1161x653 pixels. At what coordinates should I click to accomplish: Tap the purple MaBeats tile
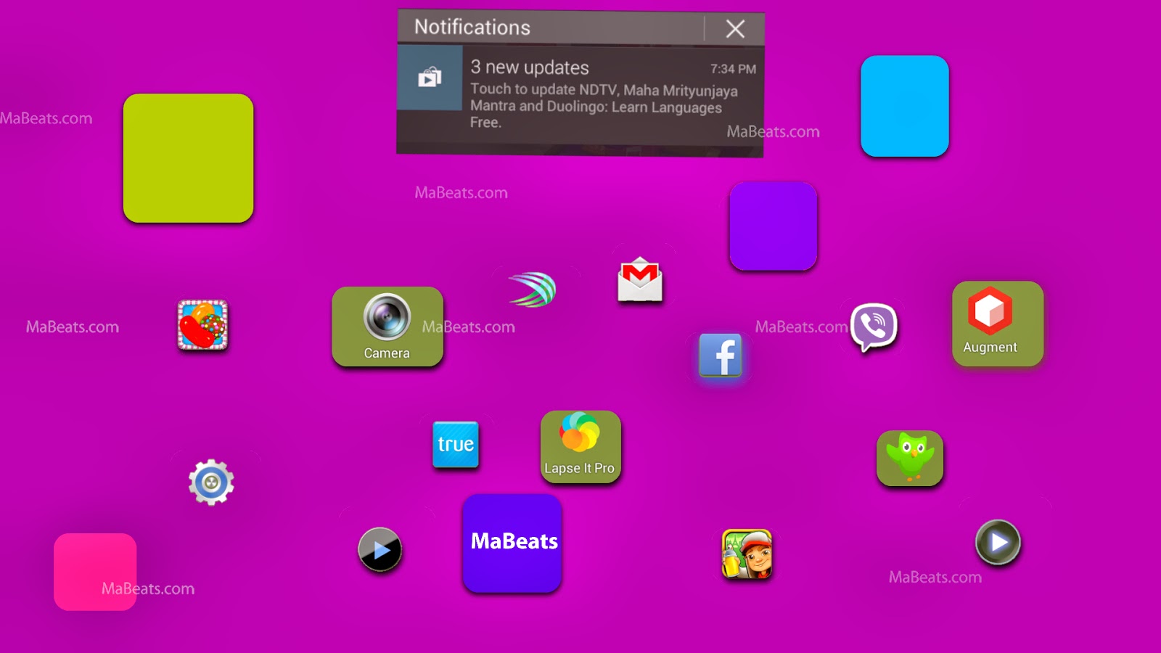tap(512, 543)
